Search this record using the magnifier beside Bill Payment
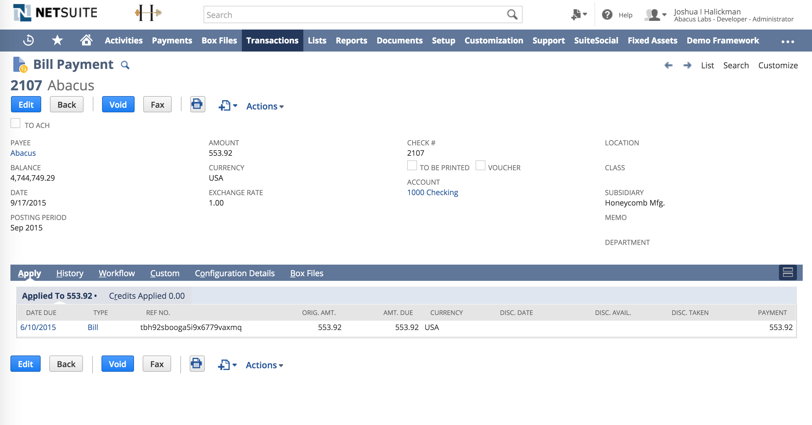 pyautogui.click(x=125, y=65)
